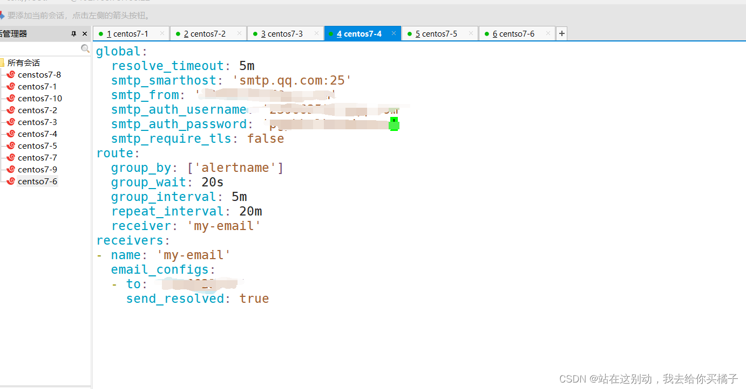Screen dimensions: 746x389
Task: Click the centos7-9 session icon
Action: (x=11, y=170)
